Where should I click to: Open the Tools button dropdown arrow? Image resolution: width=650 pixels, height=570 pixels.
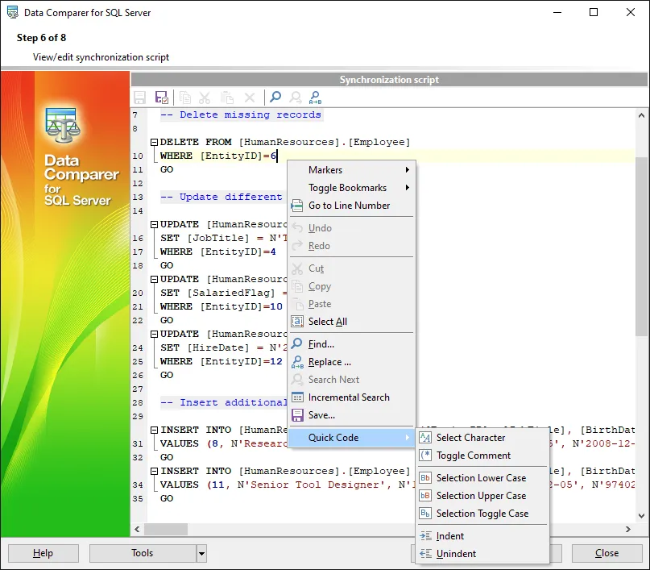point(201,553)
